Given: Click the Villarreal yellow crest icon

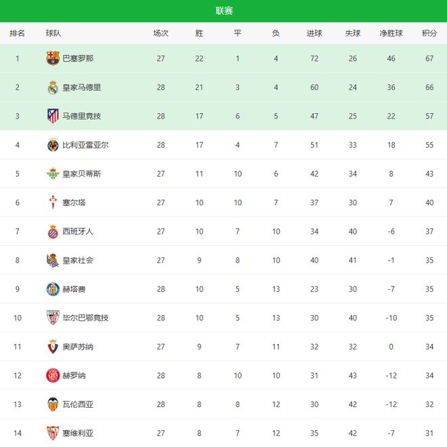Looking at the screenshot, I should pos(53,145).
